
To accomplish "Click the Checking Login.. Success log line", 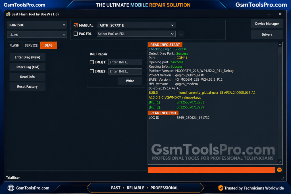I will [x=168, y=49].
